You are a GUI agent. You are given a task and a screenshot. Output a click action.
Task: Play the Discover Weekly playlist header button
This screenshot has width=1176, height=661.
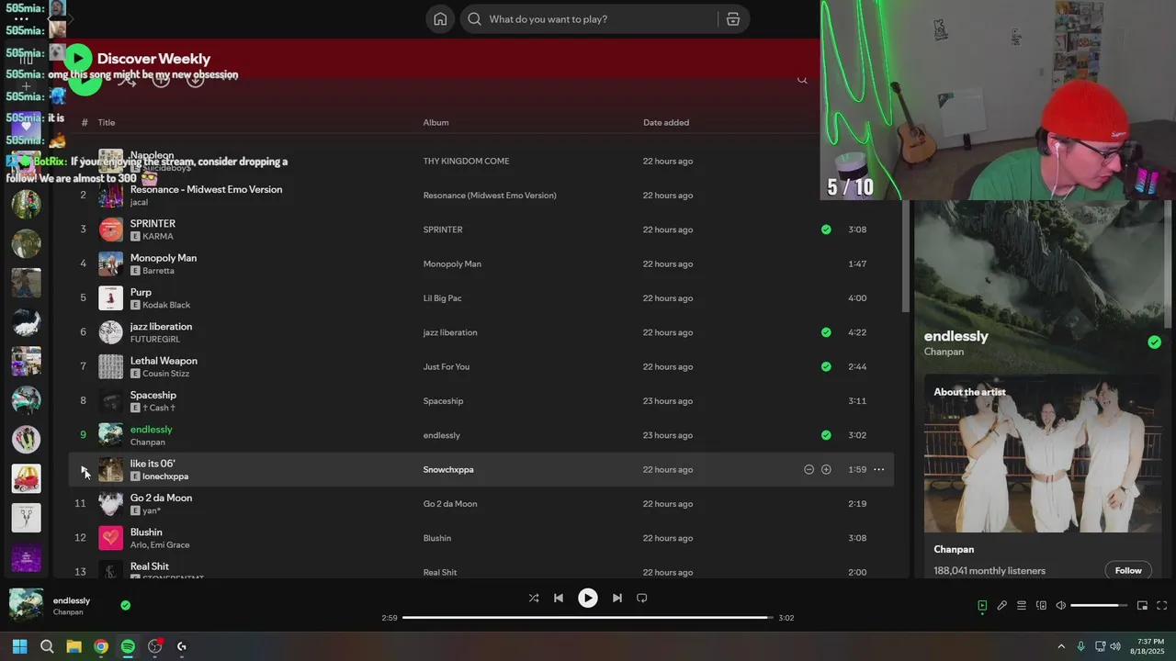coord(78,59)
